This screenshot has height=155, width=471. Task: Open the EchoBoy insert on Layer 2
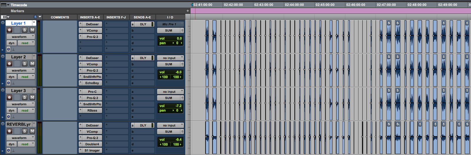coord(92,83)
